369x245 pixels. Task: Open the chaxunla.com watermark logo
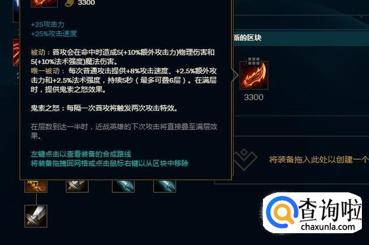312,213
